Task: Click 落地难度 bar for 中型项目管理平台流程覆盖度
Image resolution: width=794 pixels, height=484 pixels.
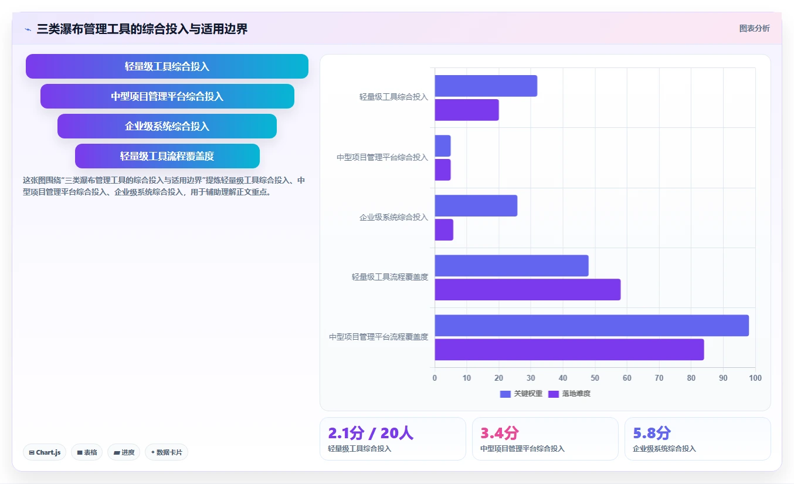Action: click(569, 350)
